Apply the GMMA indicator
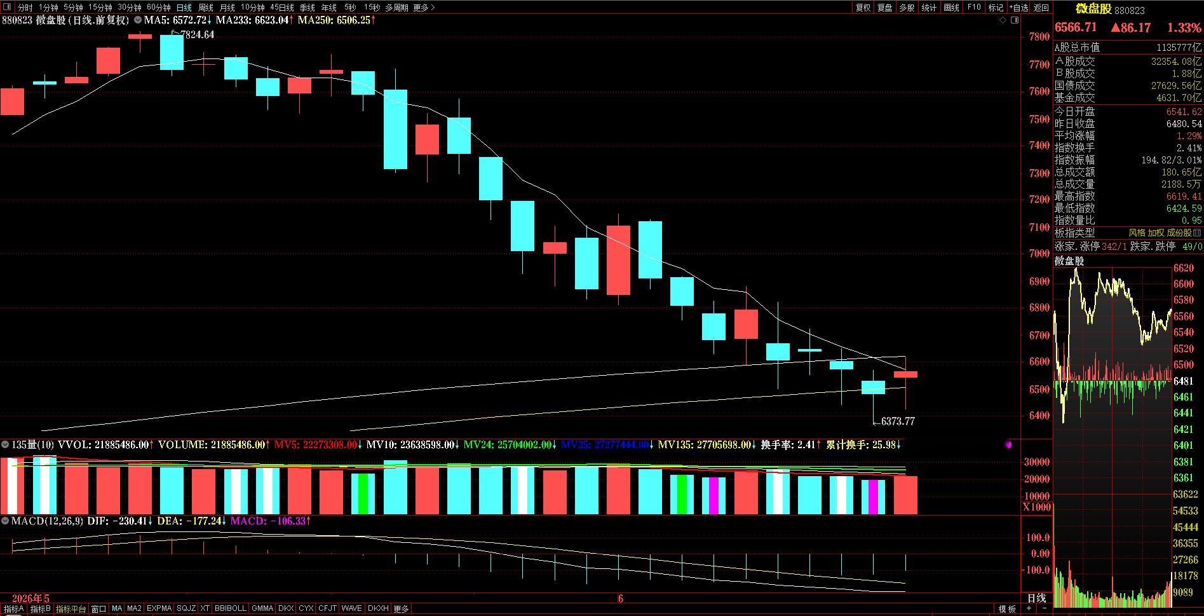The width and height of the screenshot is (1204, 616). [x=262, y=609]
